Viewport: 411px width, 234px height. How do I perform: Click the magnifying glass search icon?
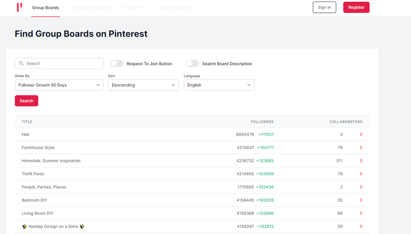pyautogui.click(x=21, y=63)
